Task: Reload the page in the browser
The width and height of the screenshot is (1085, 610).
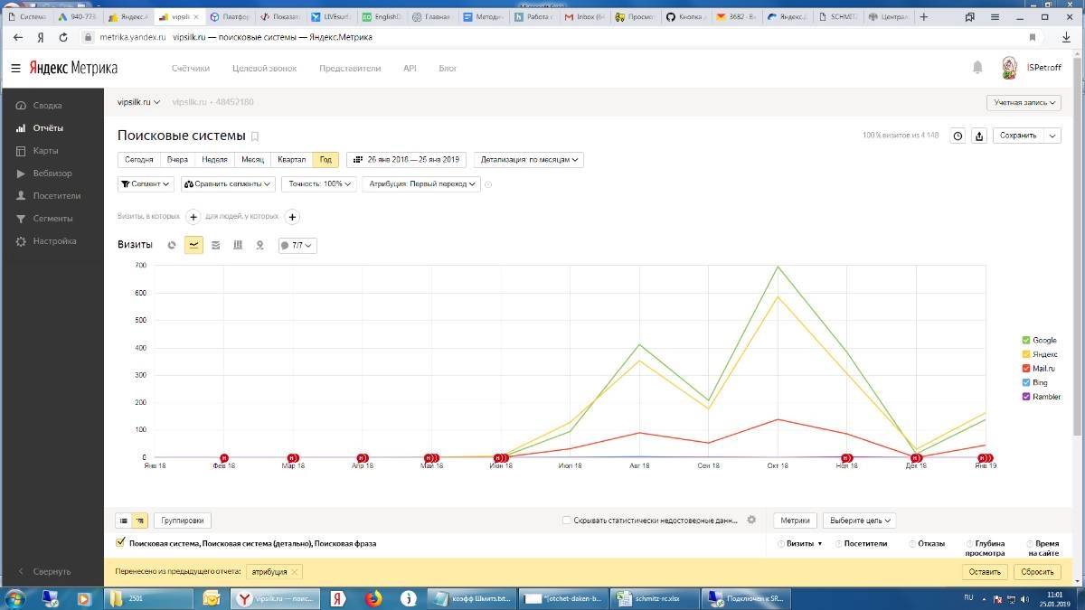Action: pyautogui.click(x=63, y=37)
